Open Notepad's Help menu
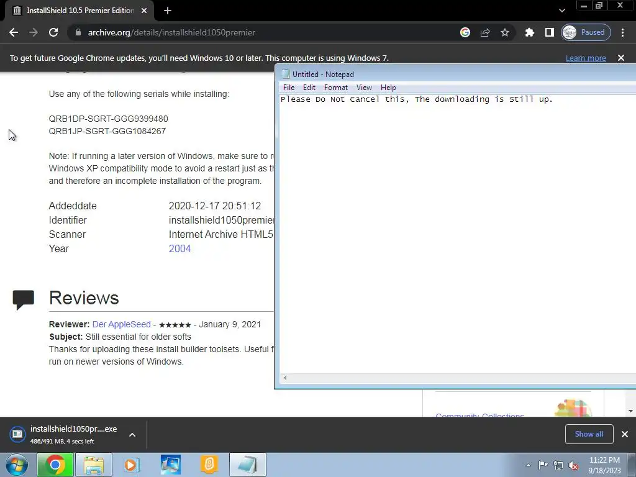636x477 pixels. click(x=388, y=88)
